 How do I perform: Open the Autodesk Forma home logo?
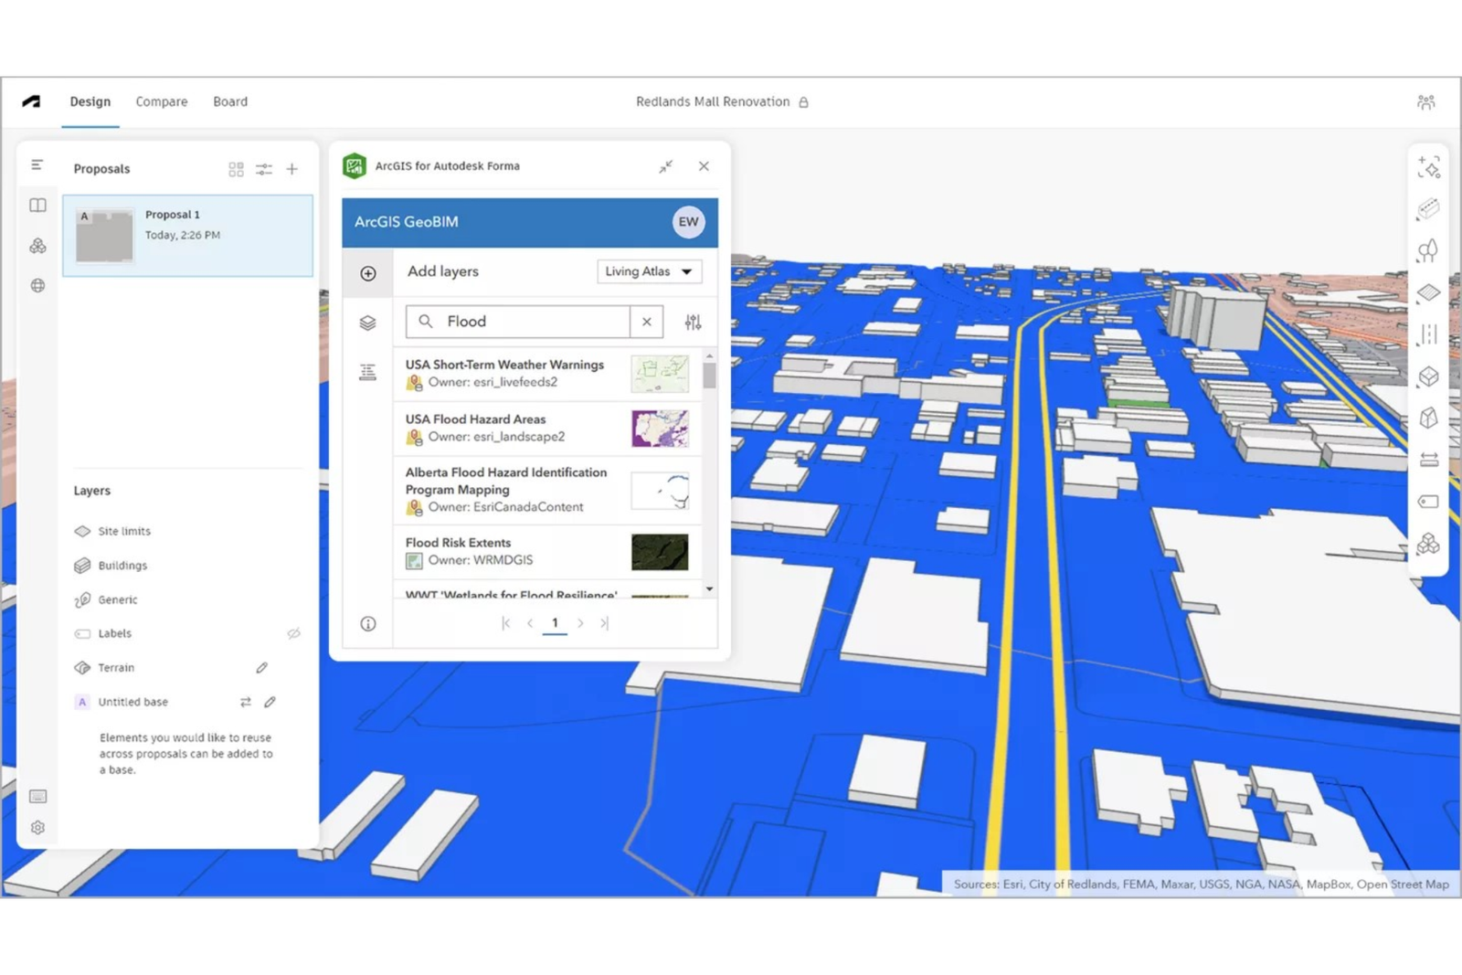[x=31, y=101]
